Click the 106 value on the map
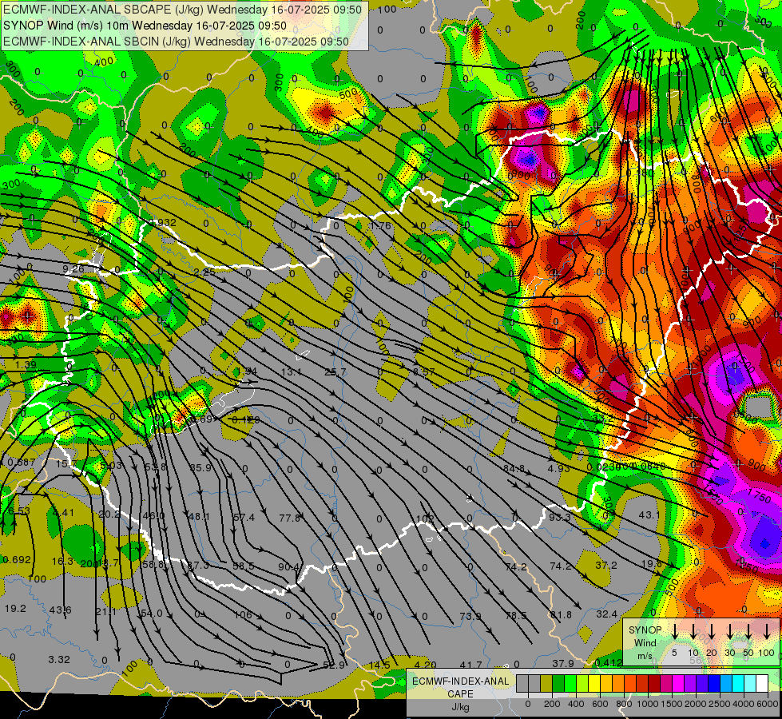This screenshot has height=719, width=782. (x=243, y=614)
